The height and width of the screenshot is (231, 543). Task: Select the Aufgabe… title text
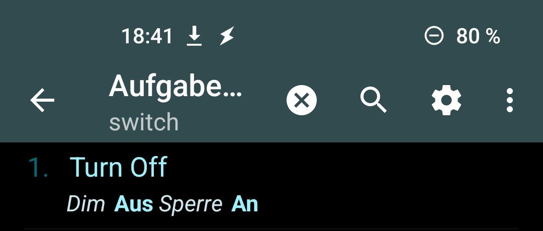pos(175,87)
